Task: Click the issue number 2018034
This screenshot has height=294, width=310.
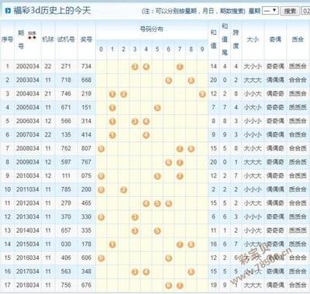Action: (28, 285)
